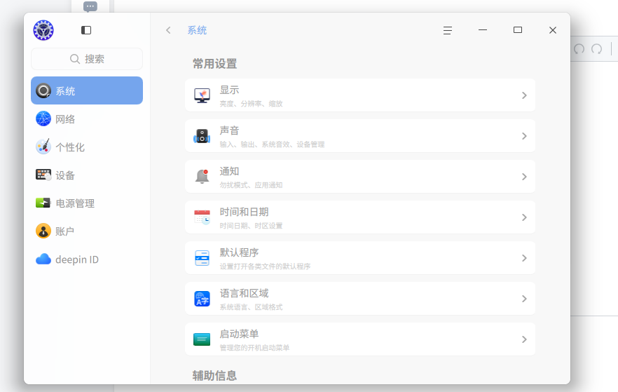Open 设备 devices category
The width and height of the screenshot is (618, 392).
point(87,175)
